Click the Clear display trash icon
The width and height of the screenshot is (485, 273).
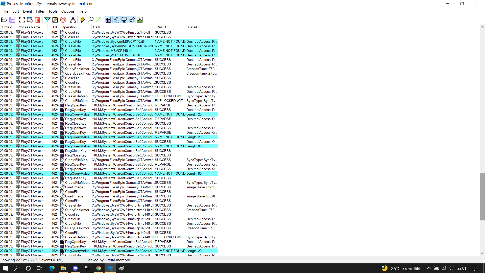pyautogui.click(x=38, y=20)
